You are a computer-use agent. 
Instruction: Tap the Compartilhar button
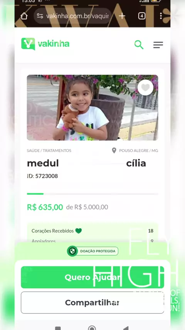pos(92,303)
